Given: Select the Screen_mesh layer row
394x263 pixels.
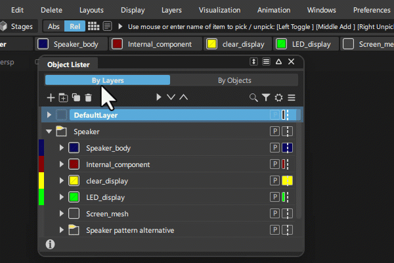Looking at the screenshot, I should pos(108,214).
